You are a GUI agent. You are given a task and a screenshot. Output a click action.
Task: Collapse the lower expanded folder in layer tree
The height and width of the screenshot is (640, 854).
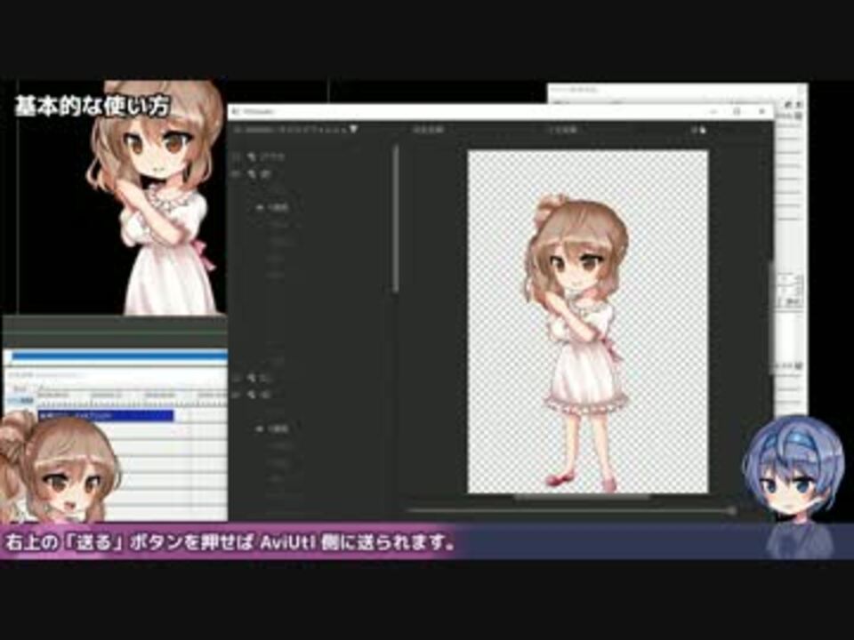click(x=260, y=428)
